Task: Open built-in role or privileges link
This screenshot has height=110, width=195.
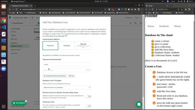Action: click(x=55, y=84)
